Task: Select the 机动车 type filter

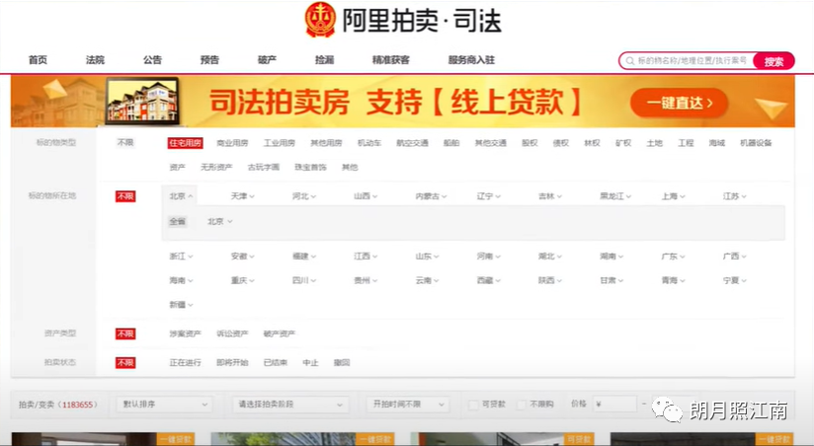Action: pyautogui.click(x=369, y=143)
